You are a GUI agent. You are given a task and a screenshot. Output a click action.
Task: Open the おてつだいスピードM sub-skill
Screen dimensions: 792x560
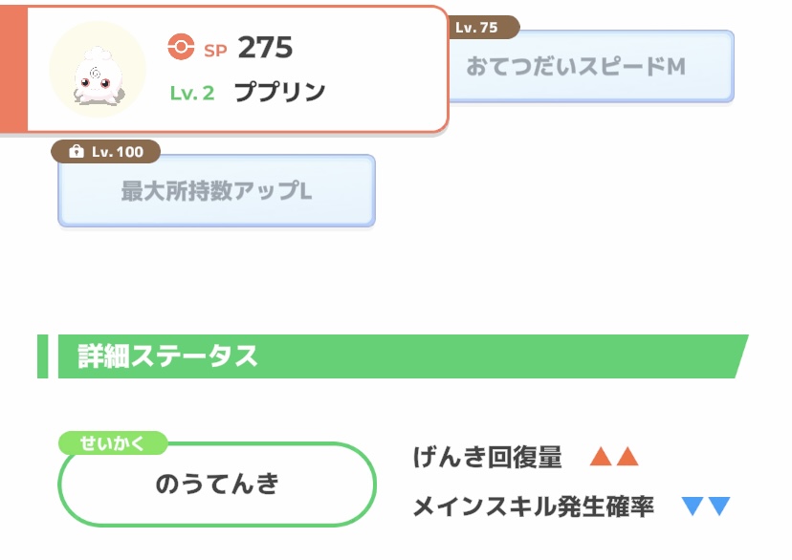[x=588, y=68]
